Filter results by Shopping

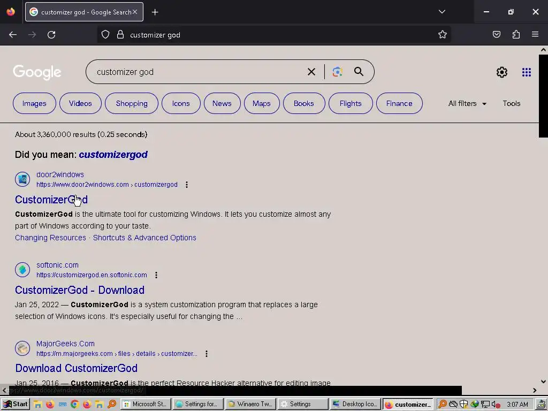[132, 103]
